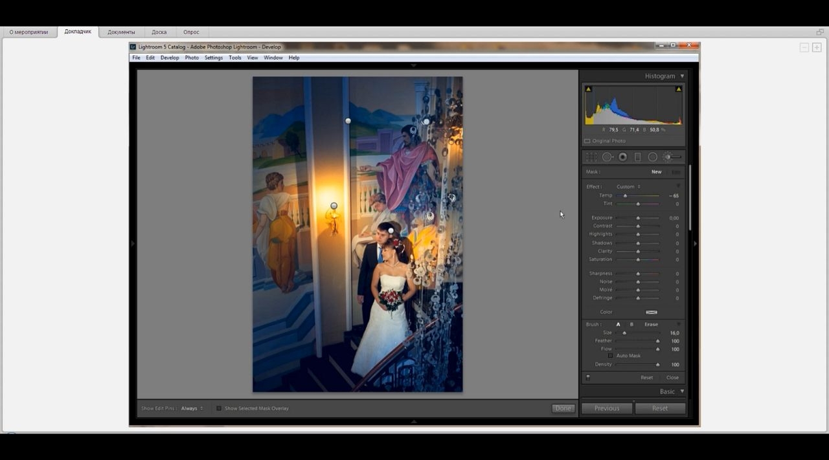Adjust the Clarity slider
This screenshot has width=829, height=460.
coord(638,251)
